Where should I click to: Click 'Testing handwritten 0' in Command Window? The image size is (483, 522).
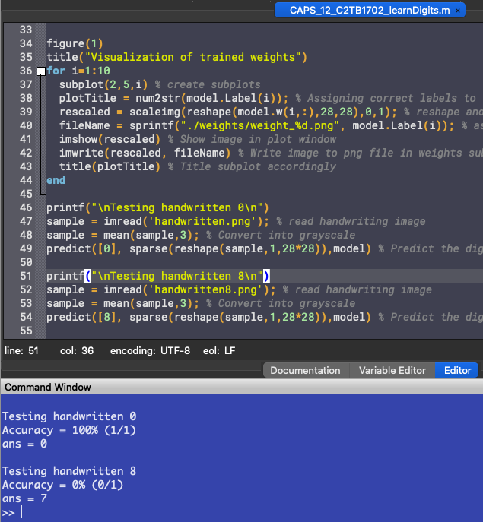point(69,416)
